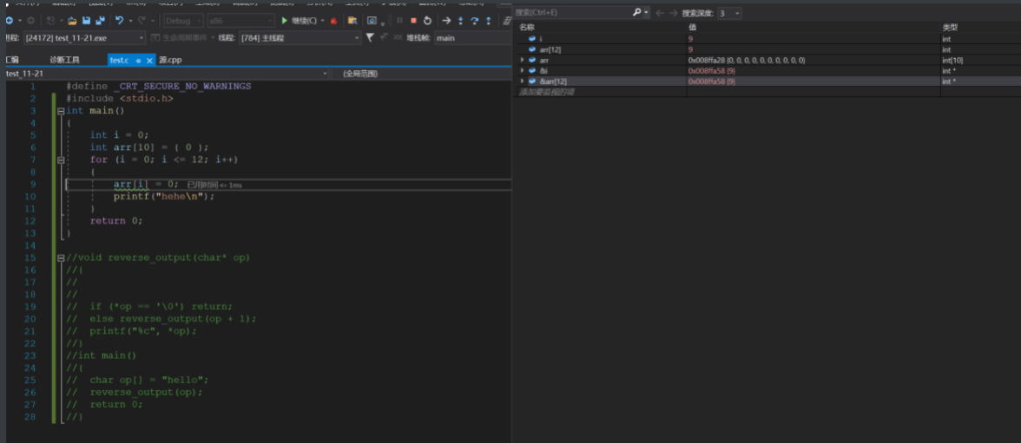Click the magnifier search icon in watch panel
This screenshot has height=443, width=1021.
click(637, 12)
